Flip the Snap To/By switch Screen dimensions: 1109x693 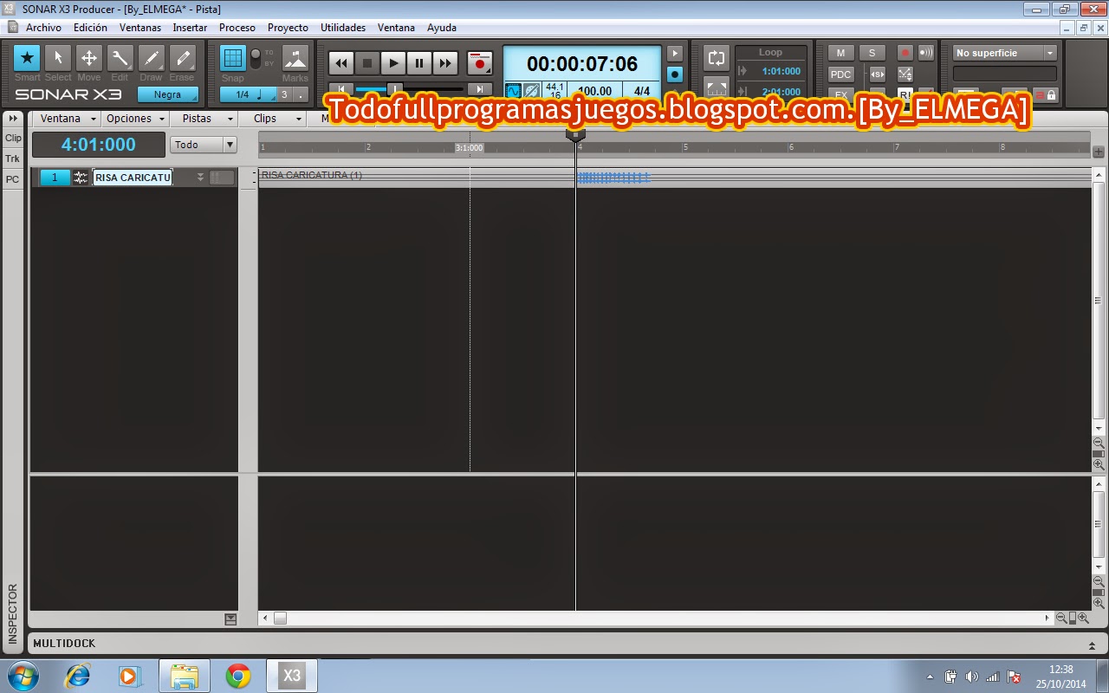pyautogui.click(x=256, y=59)
